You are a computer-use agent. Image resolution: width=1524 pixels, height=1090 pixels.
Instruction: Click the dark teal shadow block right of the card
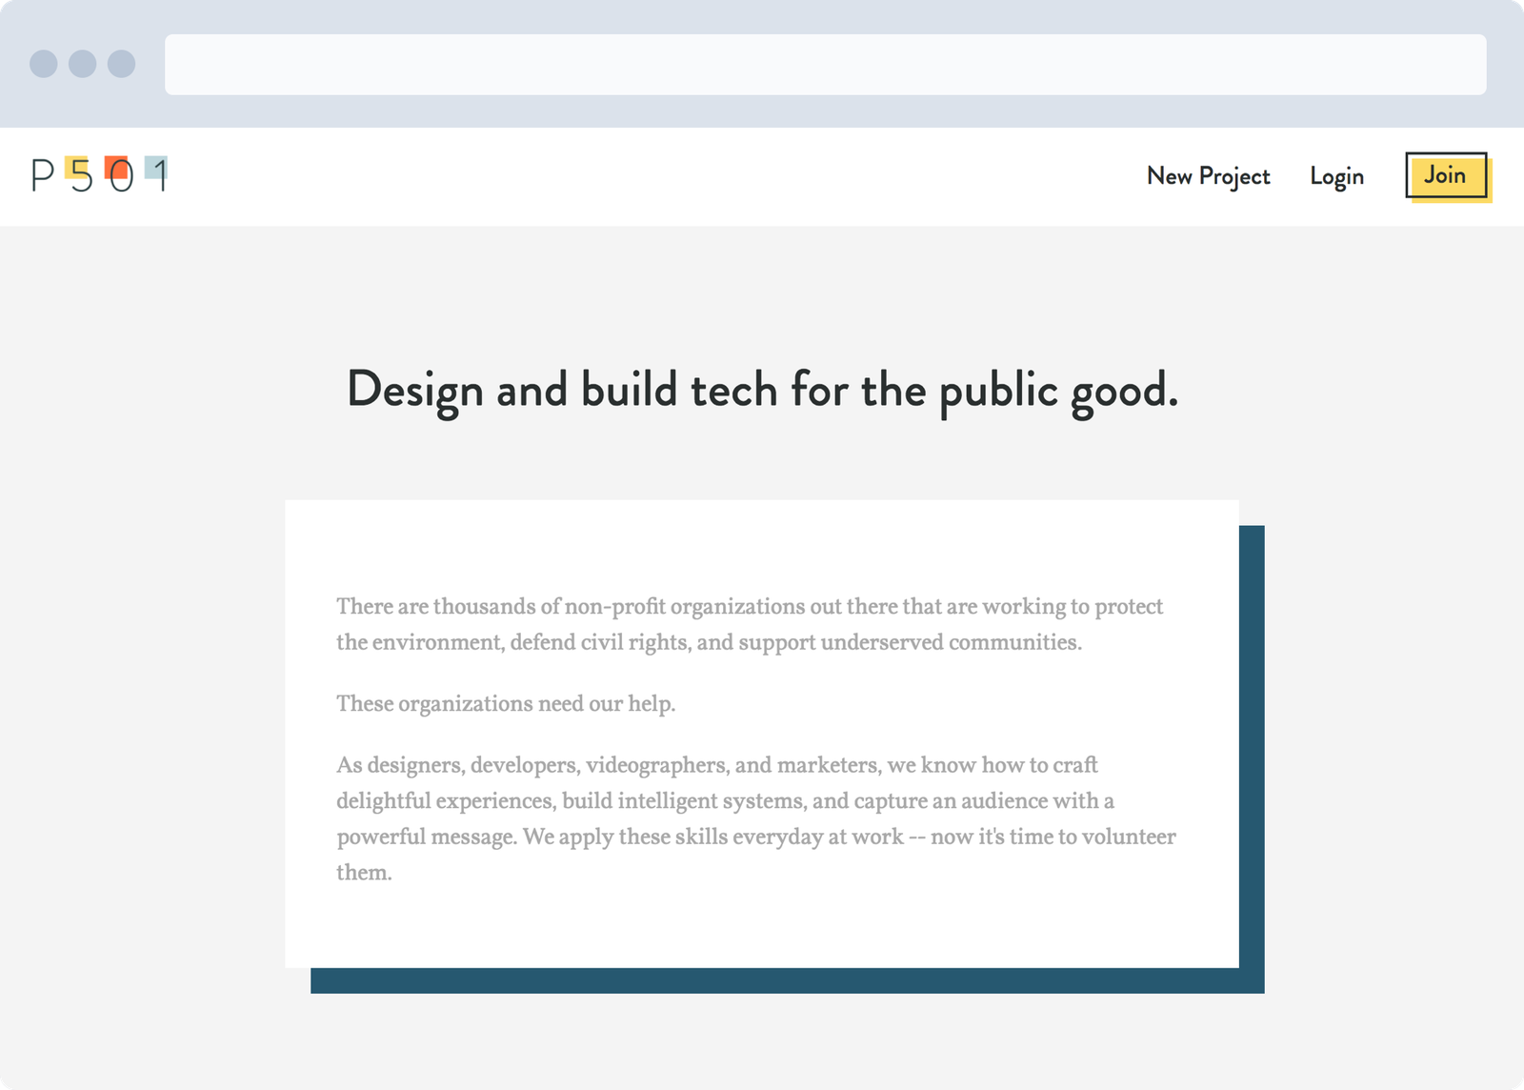[1252, 743]
